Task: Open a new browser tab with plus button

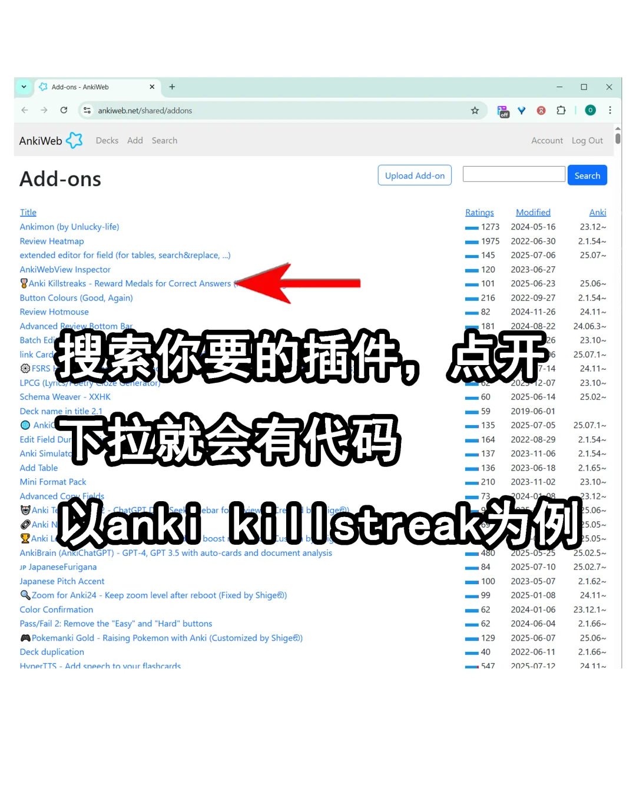Action: tap(172, 87)
